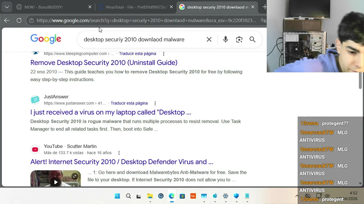Click the page vertical scrollbar thumb
The width and height of the screenshot is (364, 204).
(360, 81)
